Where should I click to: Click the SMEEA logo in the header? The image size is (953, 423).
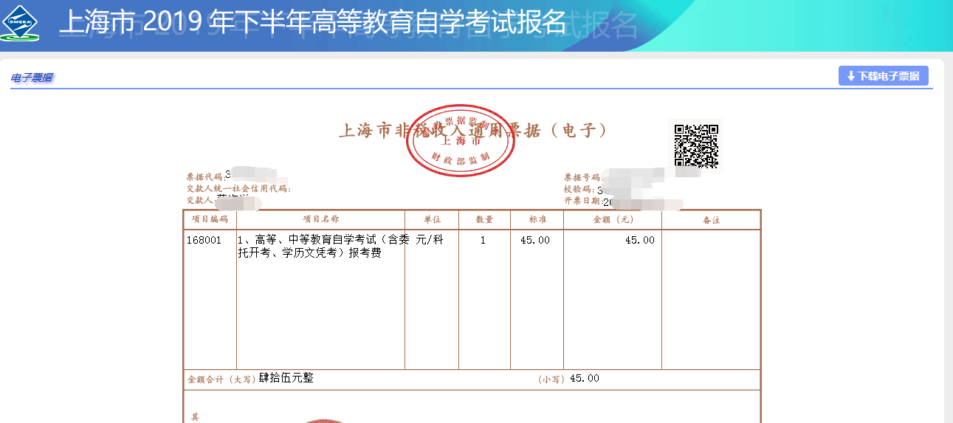coord(20,23)
